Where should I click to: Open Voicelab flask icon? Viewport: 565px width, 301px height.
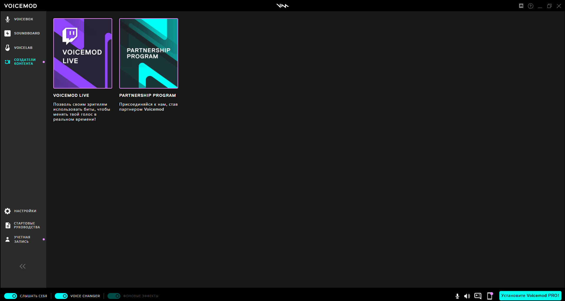point(8,48)
